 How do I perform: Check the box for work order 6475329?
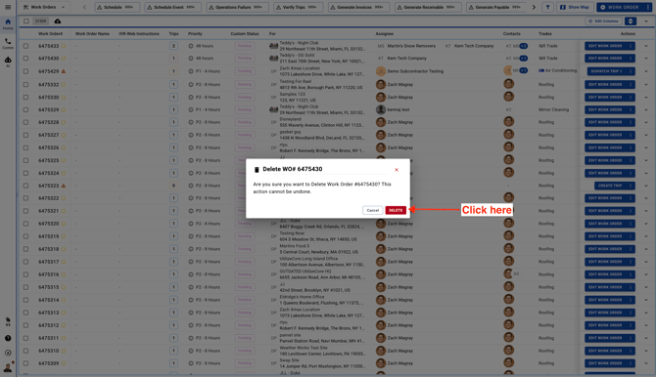(25, 109)
